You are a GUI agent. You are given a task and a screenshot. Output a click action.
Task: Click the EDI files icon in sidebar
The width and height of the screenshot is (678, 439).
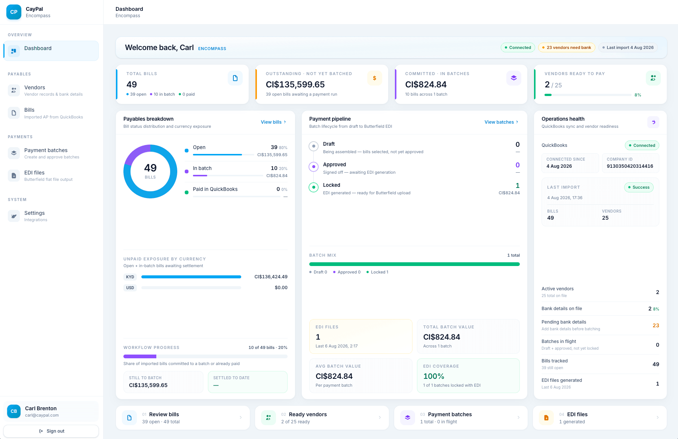14,176
